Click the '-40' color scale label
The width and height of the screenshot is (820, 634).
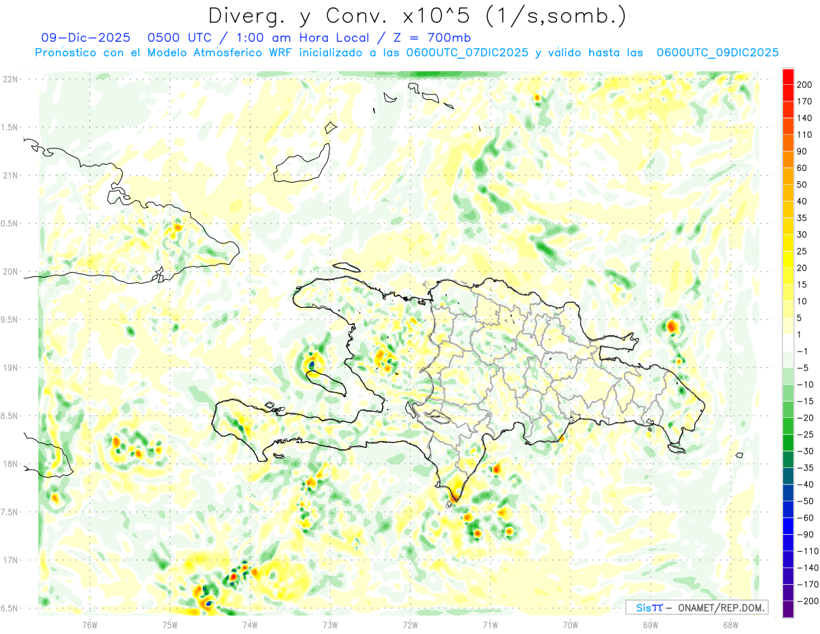tap(807, 484)
